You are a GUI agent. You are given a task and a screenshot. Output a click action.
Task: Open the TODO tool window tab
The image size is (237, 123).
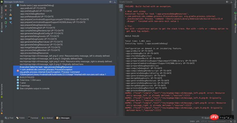20,118
